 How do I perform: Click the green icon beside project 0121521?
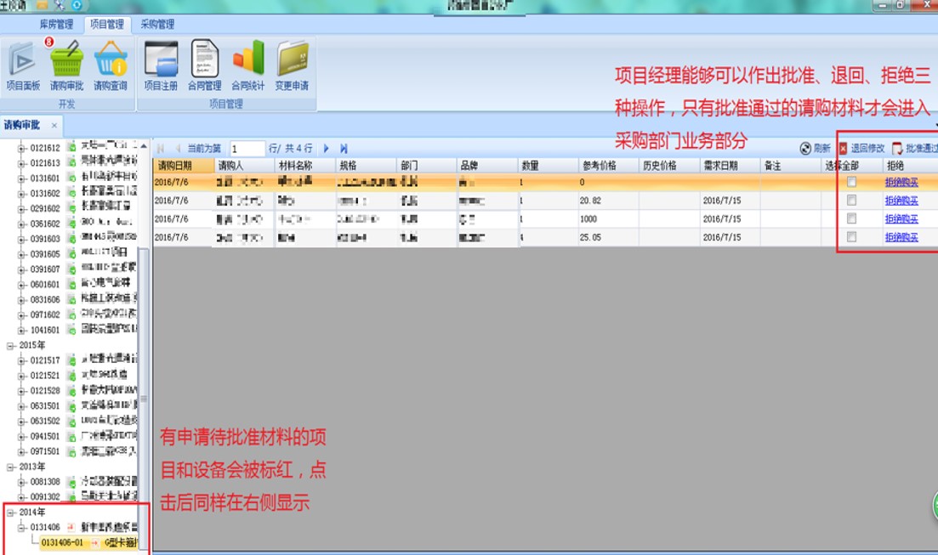pyautogui.click(x=71, y=375)
